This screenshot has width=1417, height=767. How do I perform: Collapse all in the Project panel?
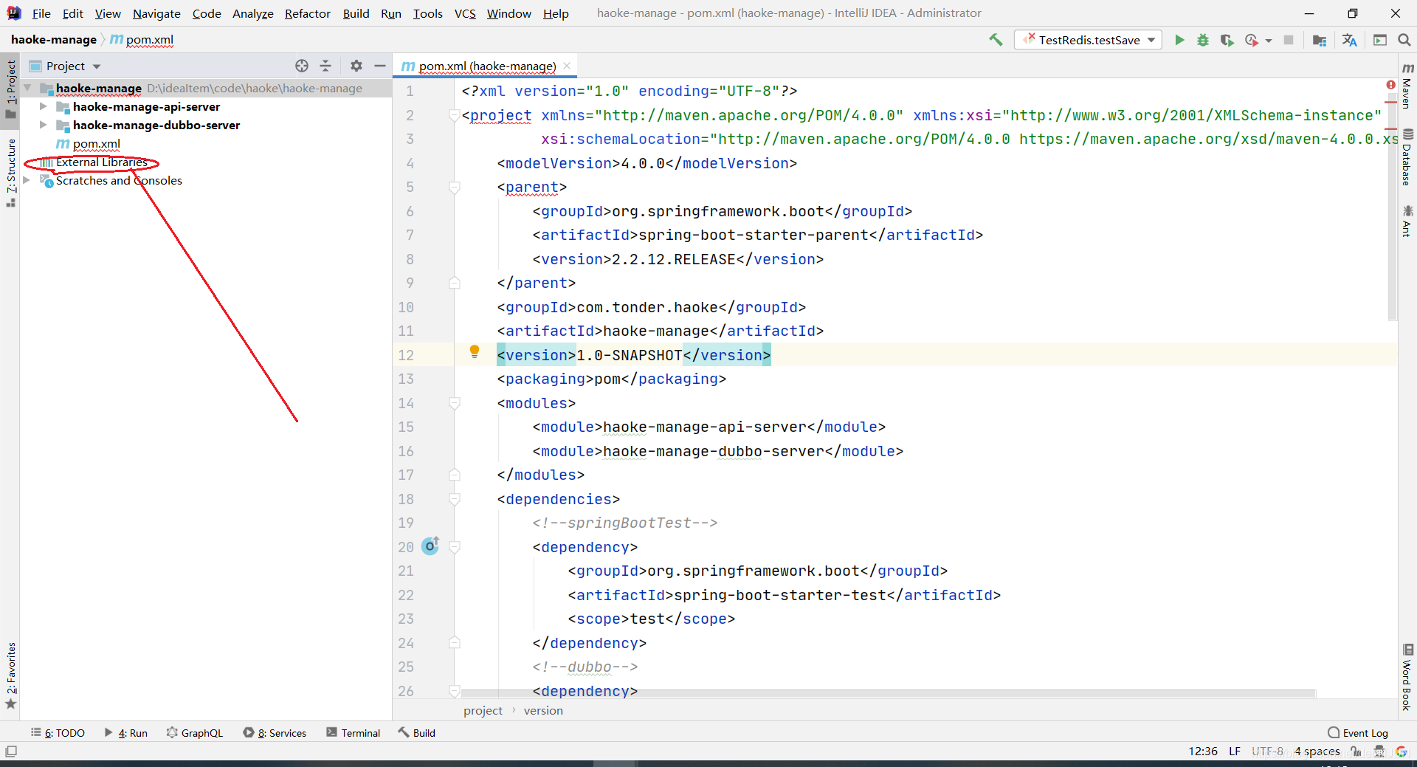tap(325, 66)
